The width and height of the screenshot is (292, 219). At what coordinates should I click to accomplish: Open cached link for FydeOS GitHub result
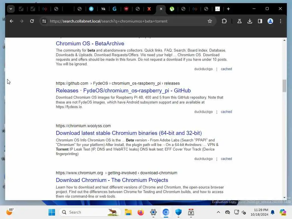tap(226, 112)
